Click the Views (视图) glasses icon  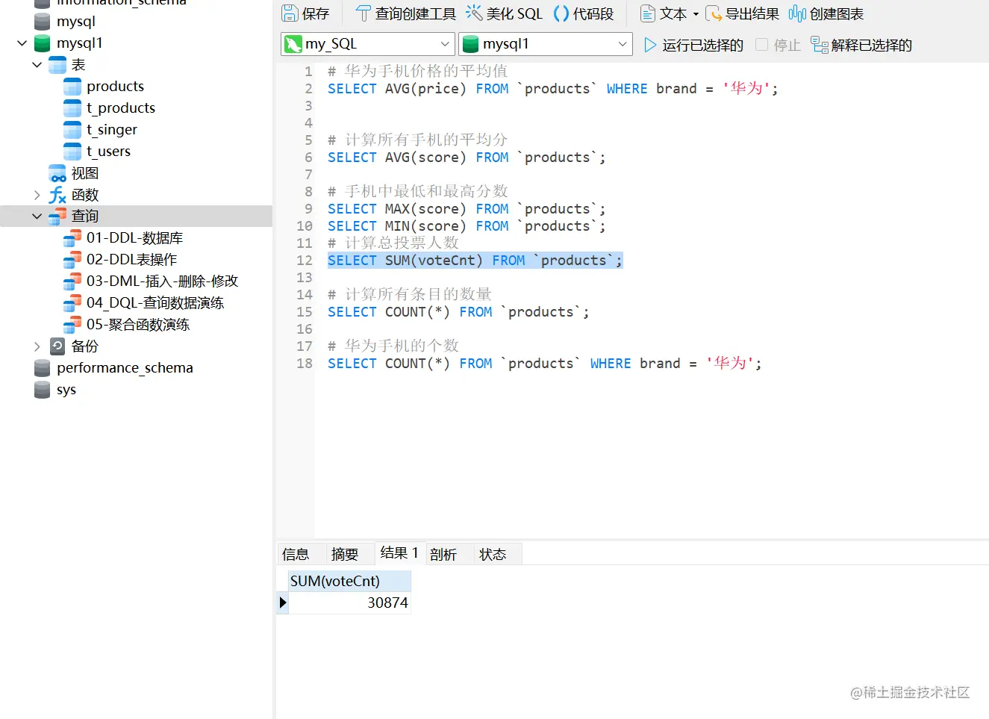coord(57,173)
